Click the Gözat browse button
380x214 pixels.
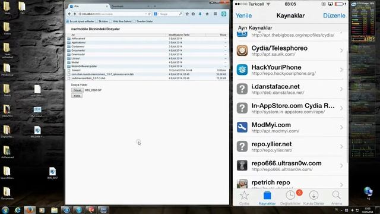coord(77,90)
